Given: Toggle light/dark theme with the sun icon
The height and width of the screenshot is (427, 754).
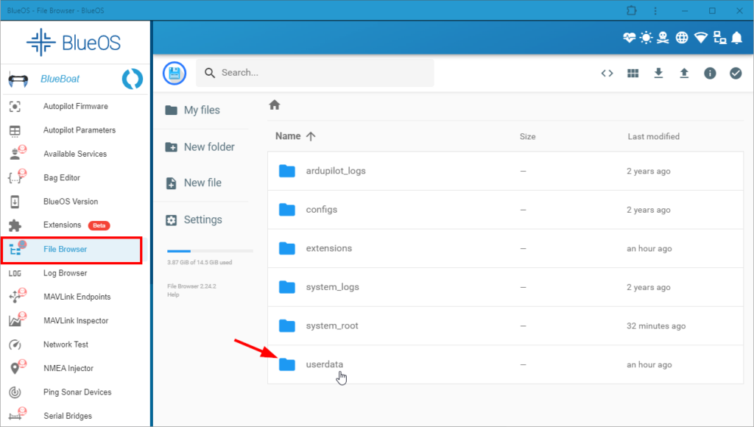Looking at the screenshot, I should [646, 38].
